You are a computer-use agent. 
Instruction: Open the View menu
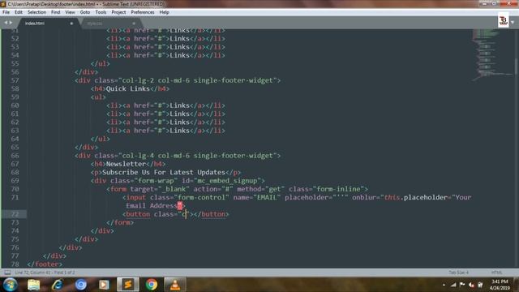70,12
